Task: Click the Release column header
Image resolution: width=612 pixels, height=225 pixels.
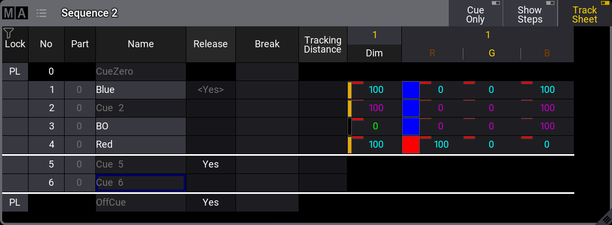Action: coord(211,44)
